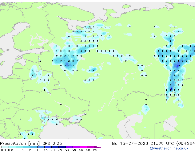Click the legend label "0.1"

(3, 150)
